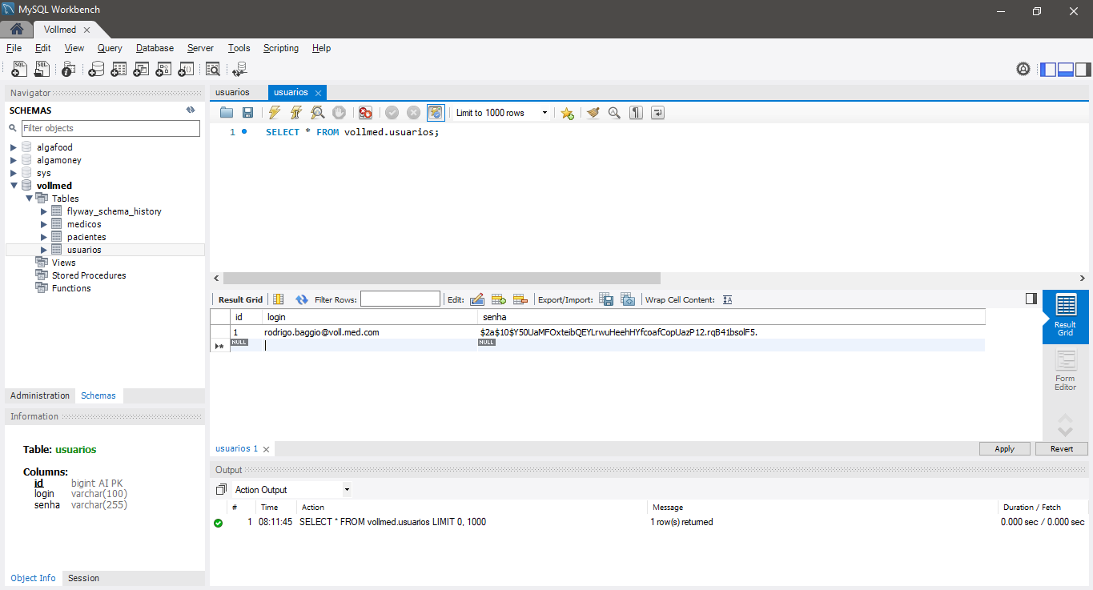
Task: Create new table icon in main toolbar
Action: [x=119, y=69]
